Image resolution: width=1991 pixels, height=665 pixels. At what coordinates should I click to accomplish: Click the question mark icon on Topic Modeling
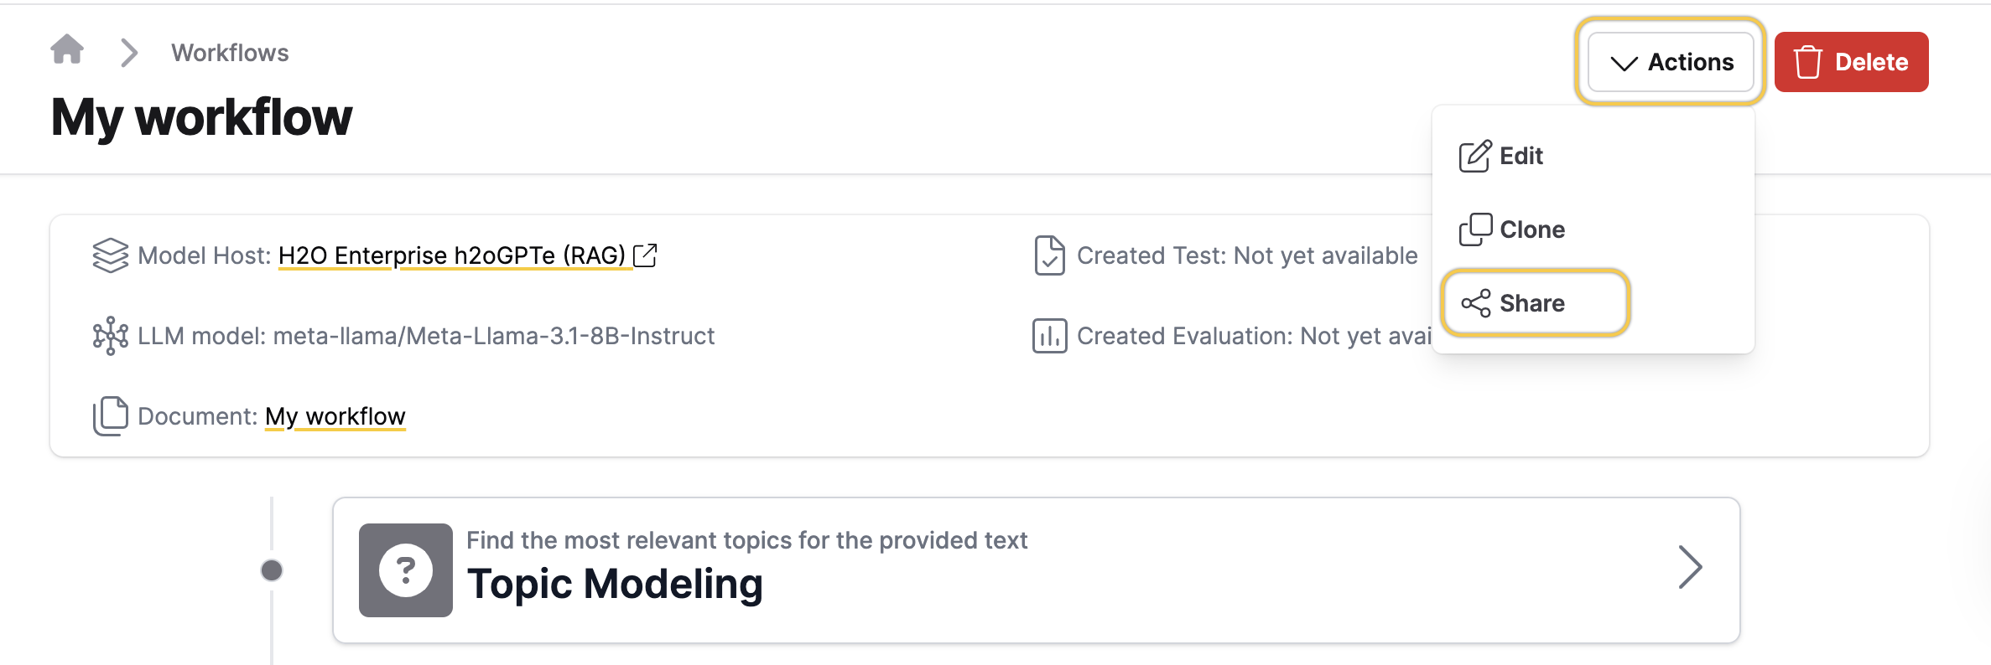[x=405, y=570]
